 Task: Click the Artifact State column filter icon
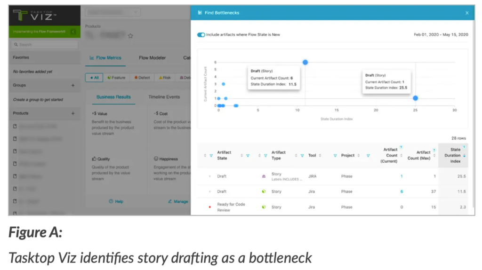tap(248, 156)
